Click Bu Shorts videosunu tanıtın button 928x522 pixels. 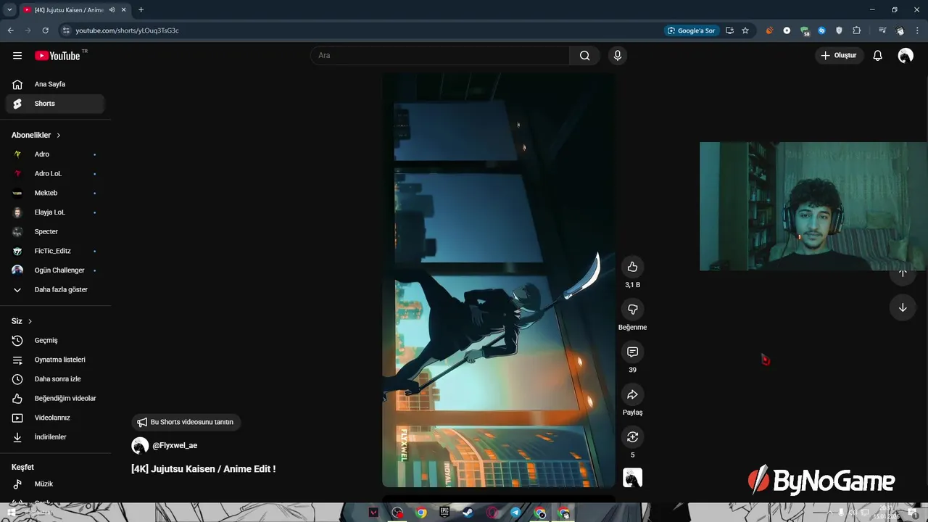(x=186, y=422)
